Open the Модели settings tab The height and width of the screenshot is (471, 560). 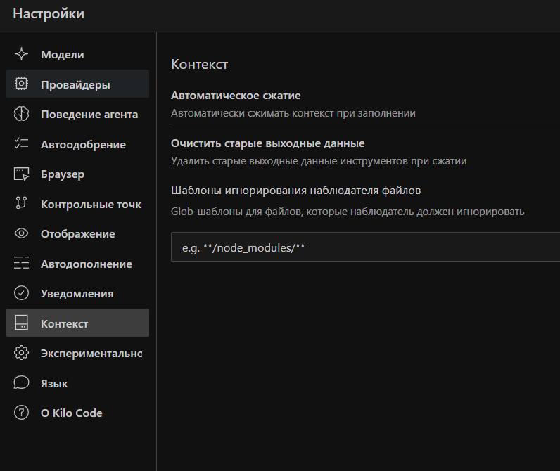click(62, 55)
